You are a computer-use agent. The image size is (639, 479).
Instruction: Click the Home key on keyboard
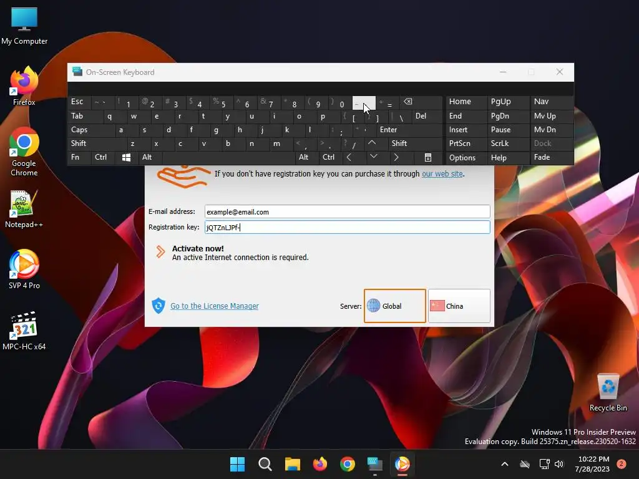click(466, 102)
